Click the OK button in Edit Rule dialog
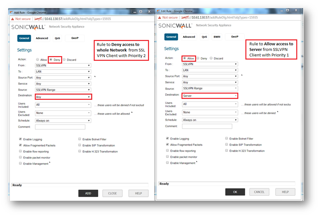The height and width of the screenshot is (217, 320). [235, 192]
